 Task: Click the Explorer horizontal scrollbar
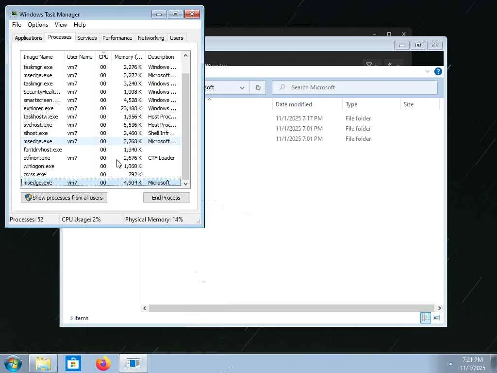(x=291, y=308)
